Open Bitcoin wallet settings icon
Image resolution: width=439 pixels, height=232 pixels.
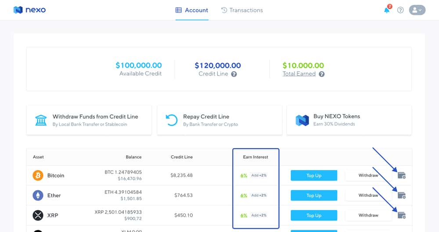coord(402,175)
